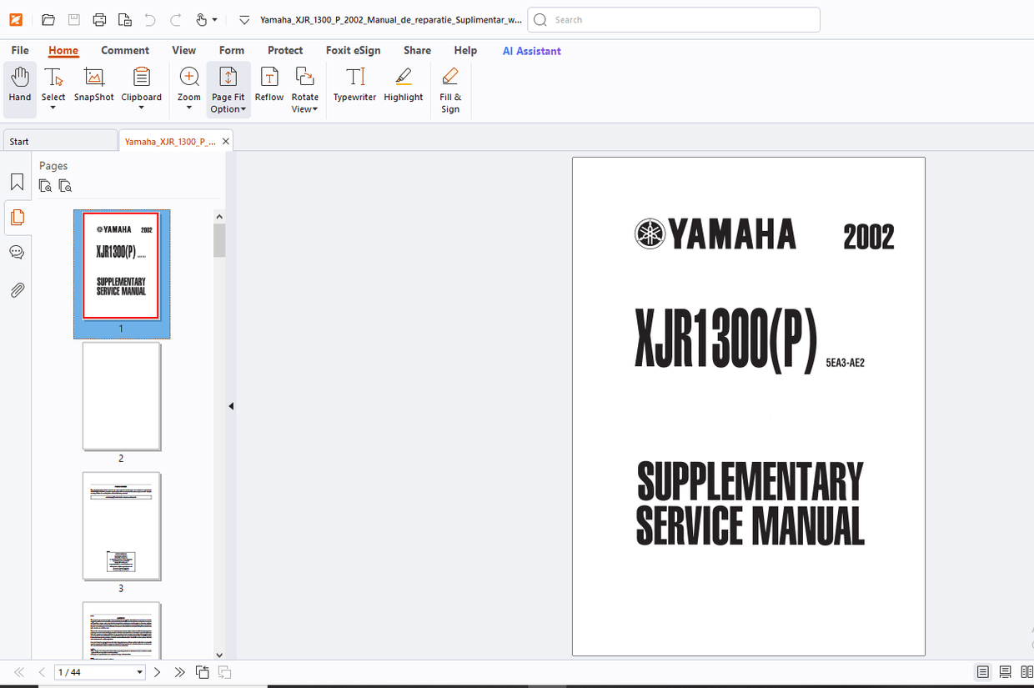Image resolution: width=1034 pixels, height=688 pixels.
Task: Switch to continuous page view mode
Action: pyautogui.click(x=1005, y=671)
